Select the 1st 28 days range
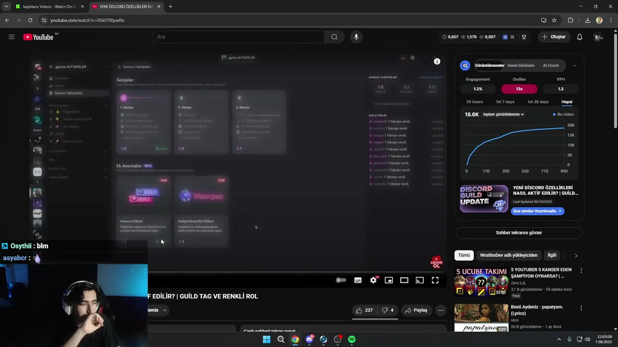Viewport: 618px width, 347px height. point(538,102)
